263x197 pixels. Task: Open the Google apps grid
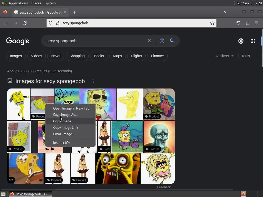click(253, 41)
